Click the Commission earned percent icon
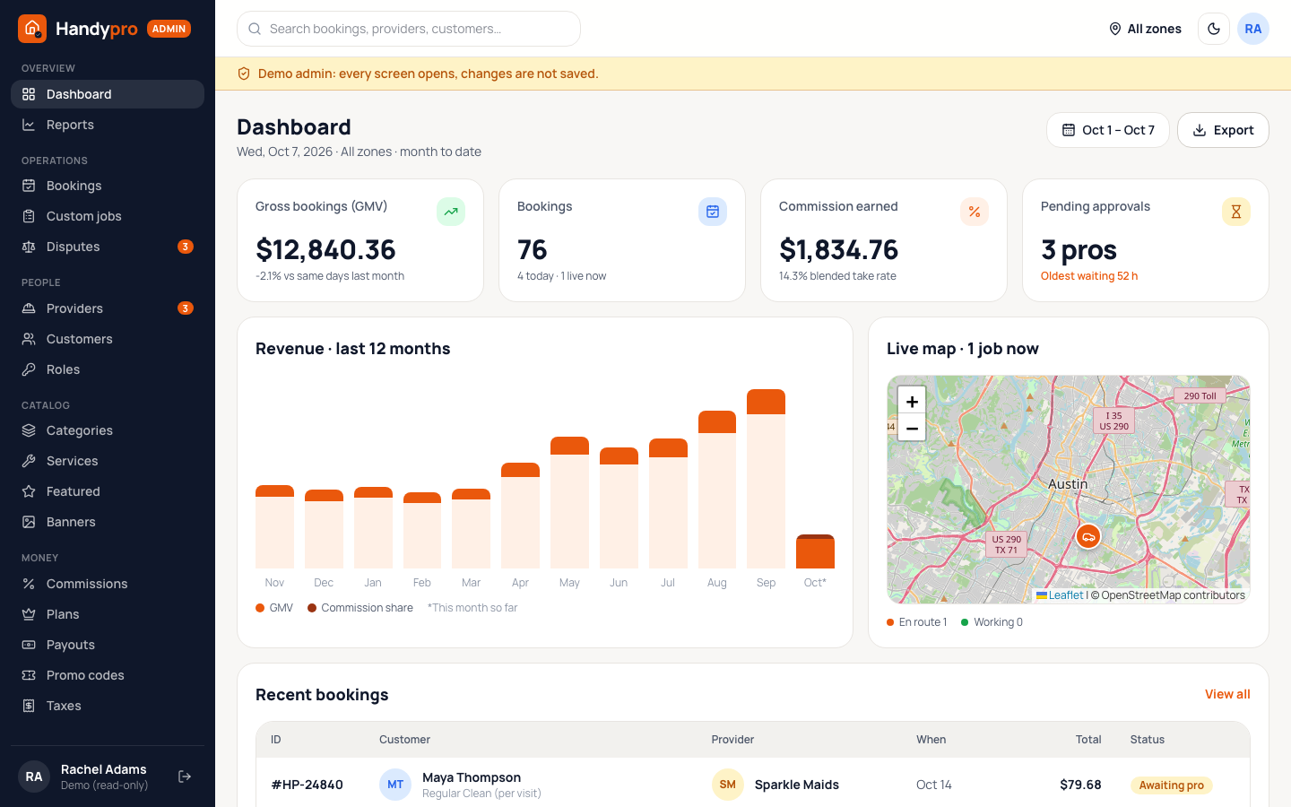The image size is (1291, 807). pyautogui.click(x=975, y=212)
